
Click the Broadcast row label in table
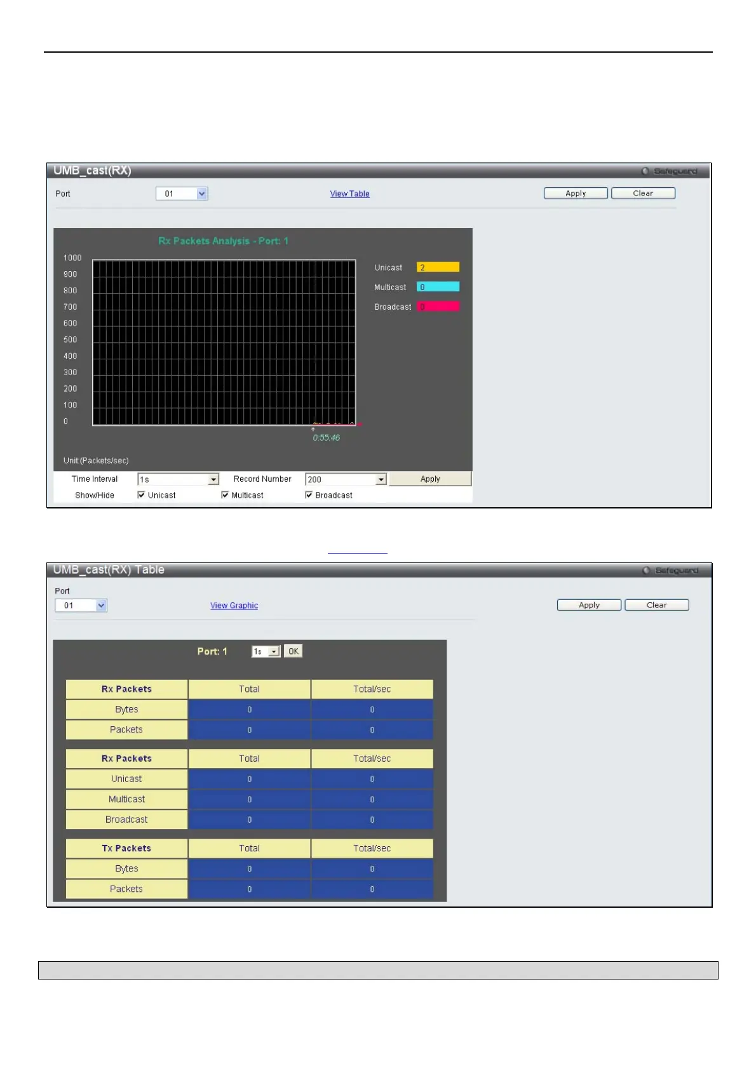point(126,820)
